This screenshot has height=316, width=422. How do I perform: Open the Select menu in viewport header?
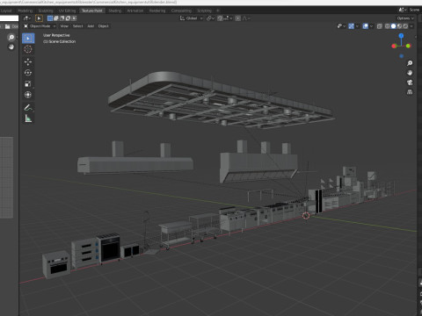coord(77,26)
